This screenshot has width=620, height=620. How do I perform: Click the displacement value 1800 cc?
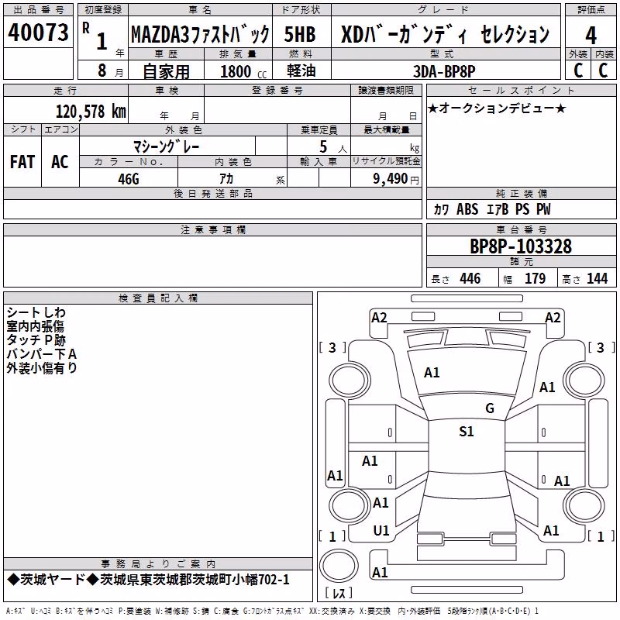tap(243, 72)
